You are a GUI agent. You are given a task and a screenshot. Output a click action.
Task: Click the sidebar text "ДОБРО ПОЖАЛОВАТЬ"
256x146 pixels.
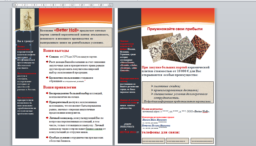pos(127,125)
